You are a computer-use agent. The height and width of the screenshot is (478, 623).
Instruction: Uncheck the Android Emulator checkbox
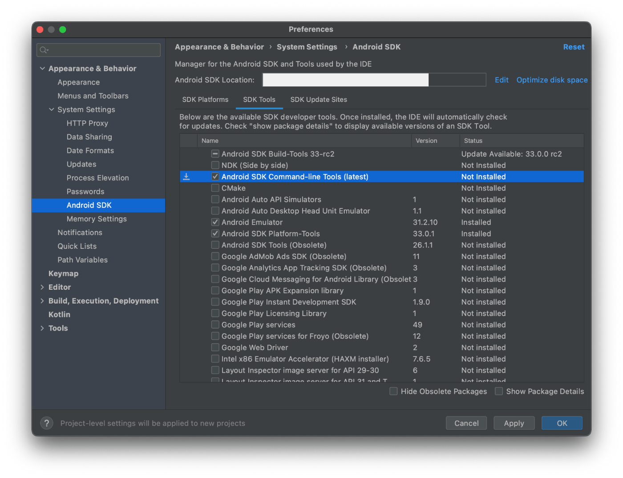click(215, 222)
